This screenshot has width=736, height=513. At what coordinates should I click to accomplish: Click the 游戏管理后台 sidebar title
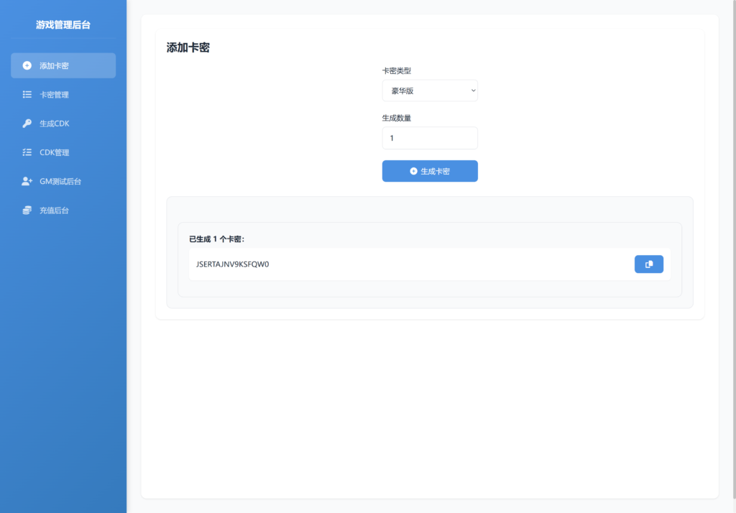(x=63, y=24)
